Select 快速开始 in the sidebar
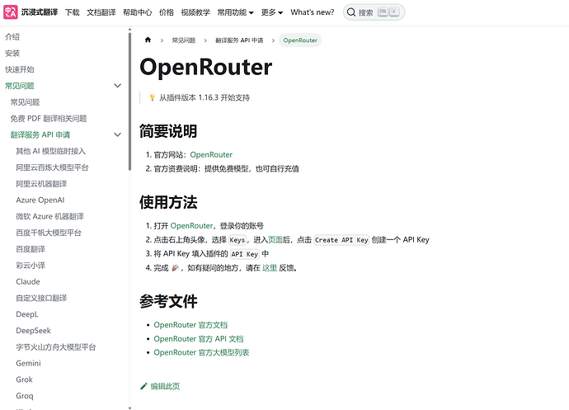 pos(20,69)
